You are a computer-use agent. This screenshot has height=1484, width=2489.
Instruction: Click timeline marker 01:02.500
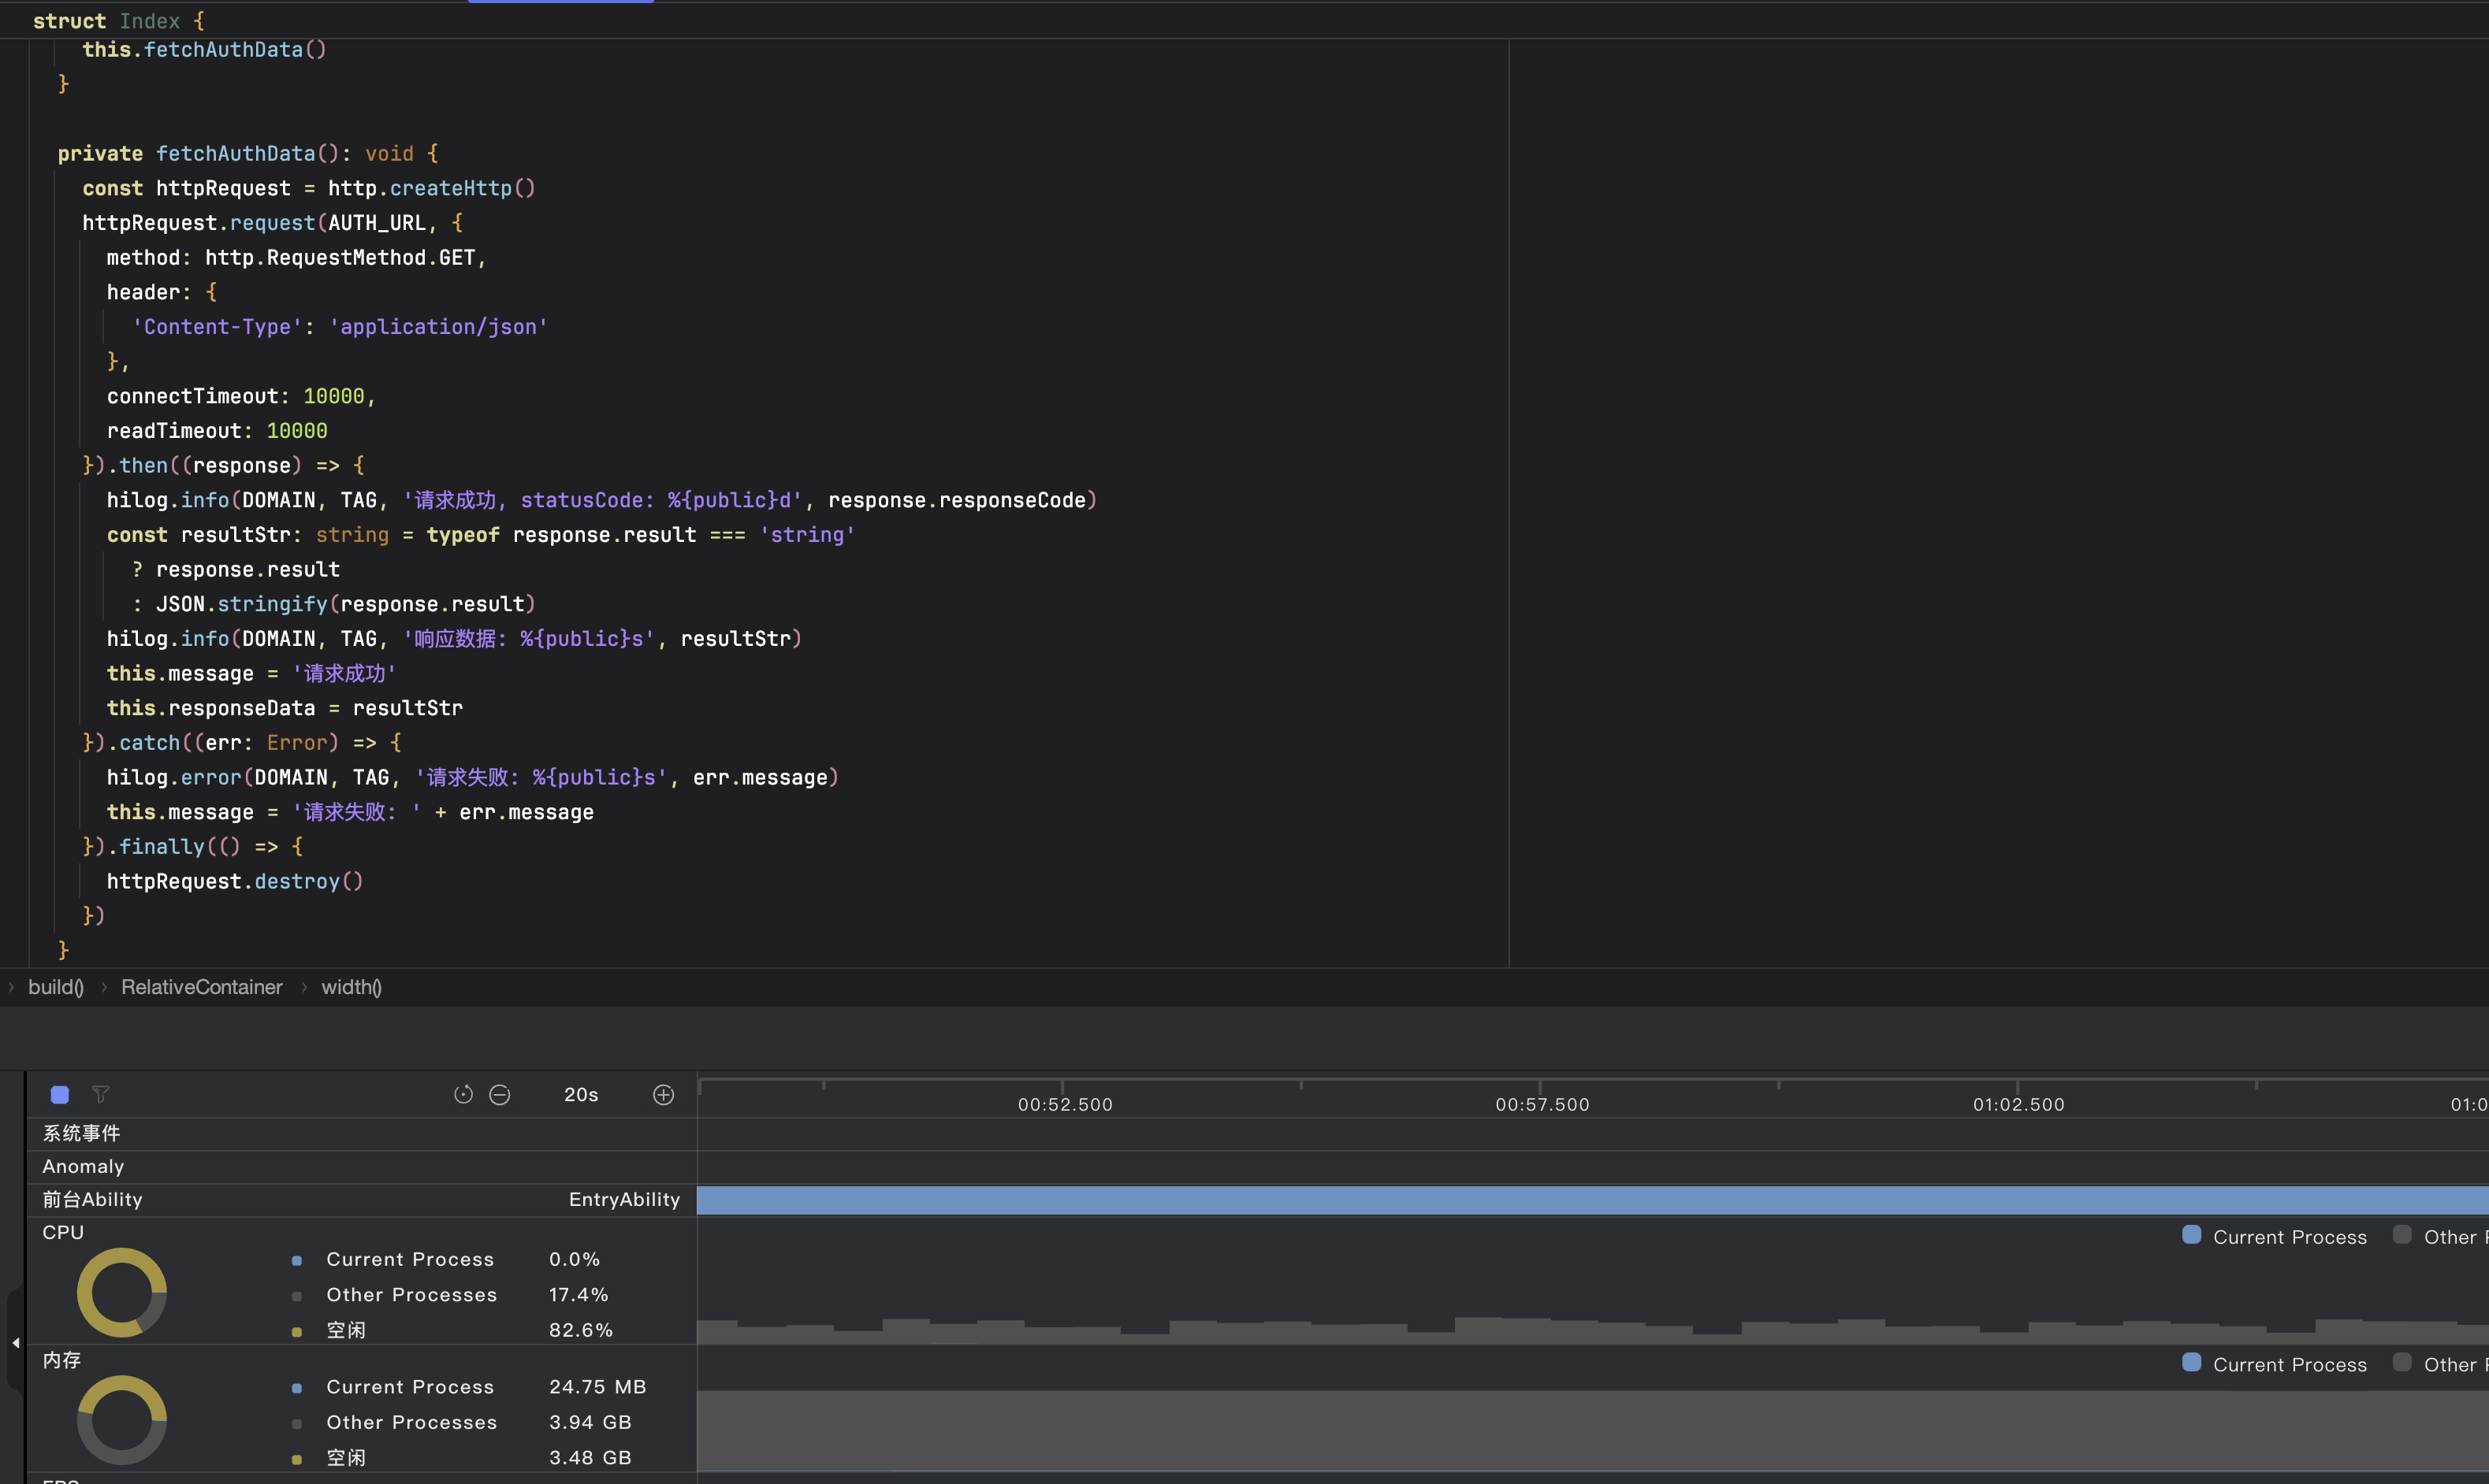pyautogui.click(x=2018, y=1104)
